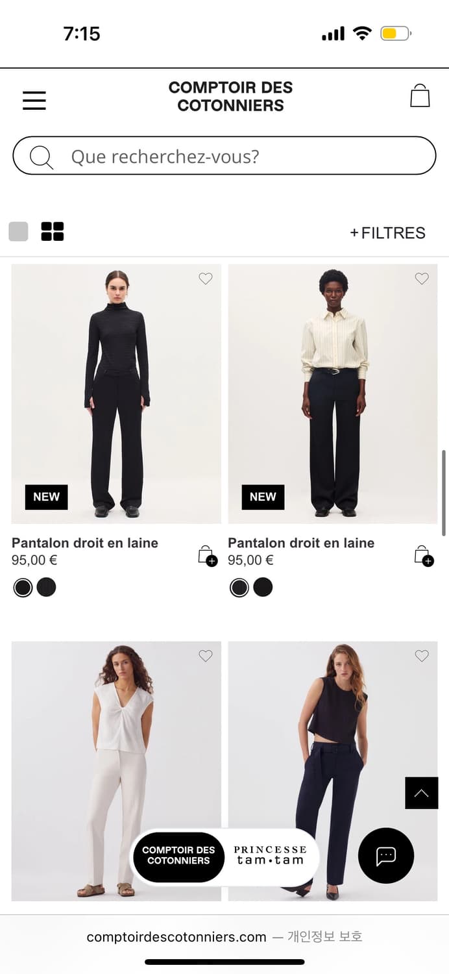Select first color swatch of first trousers
The width and height of the screenshot is (449, 974).
pos(23,588)
